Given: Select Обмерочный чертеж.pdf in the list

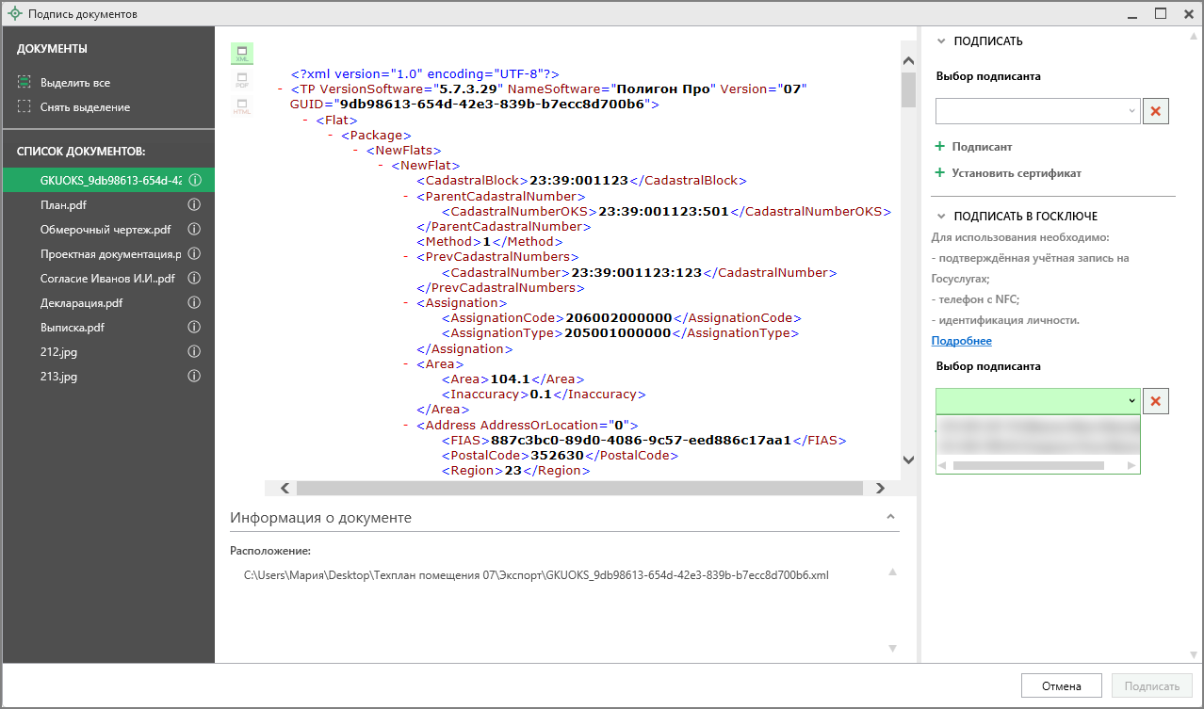Looking at the screenshot, I should [105, 230].
